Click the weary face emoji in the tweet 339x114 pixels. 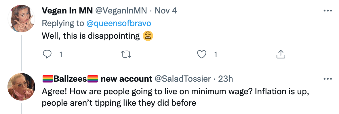(x=148, y=36)
